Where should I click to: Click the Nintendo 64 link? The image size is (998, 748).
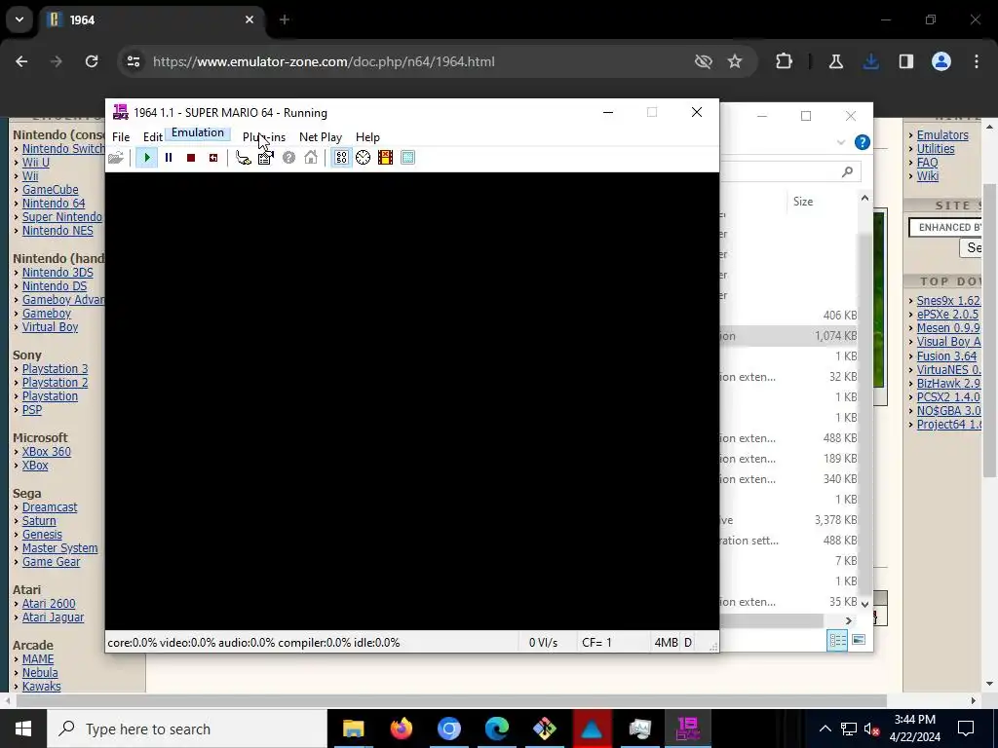tap(54, 204)
